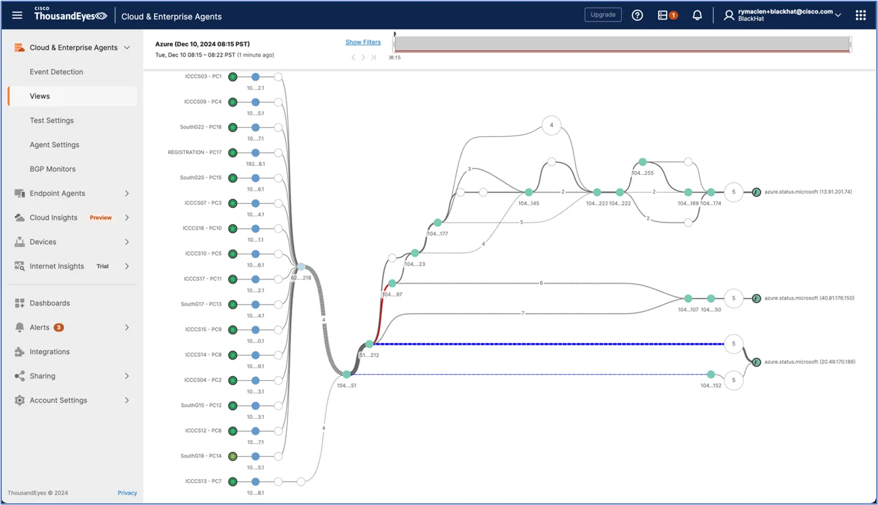Click the Upgrade button
The height and width of the screenshot is (505, 878).
602,15
